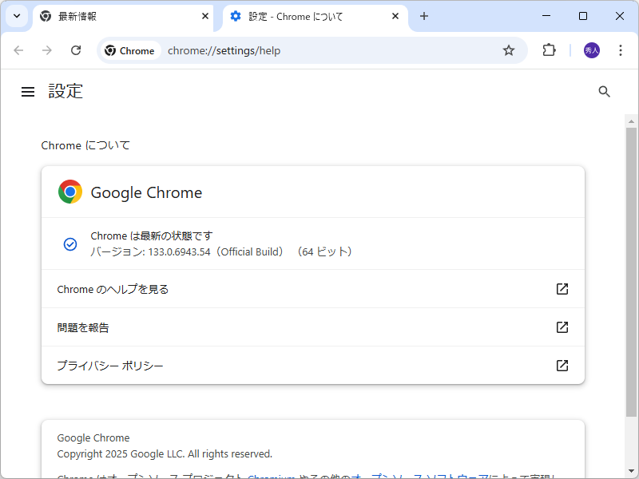
Task: Open the external link icon beside プライバシー ポリシー
Action: pyautogui.click(x=562, y=365)
